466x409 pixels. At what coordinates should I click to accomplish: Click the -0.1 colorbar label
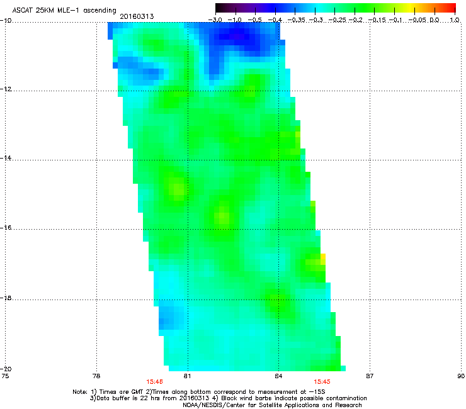pyautogui.click(x=395, y=20)
